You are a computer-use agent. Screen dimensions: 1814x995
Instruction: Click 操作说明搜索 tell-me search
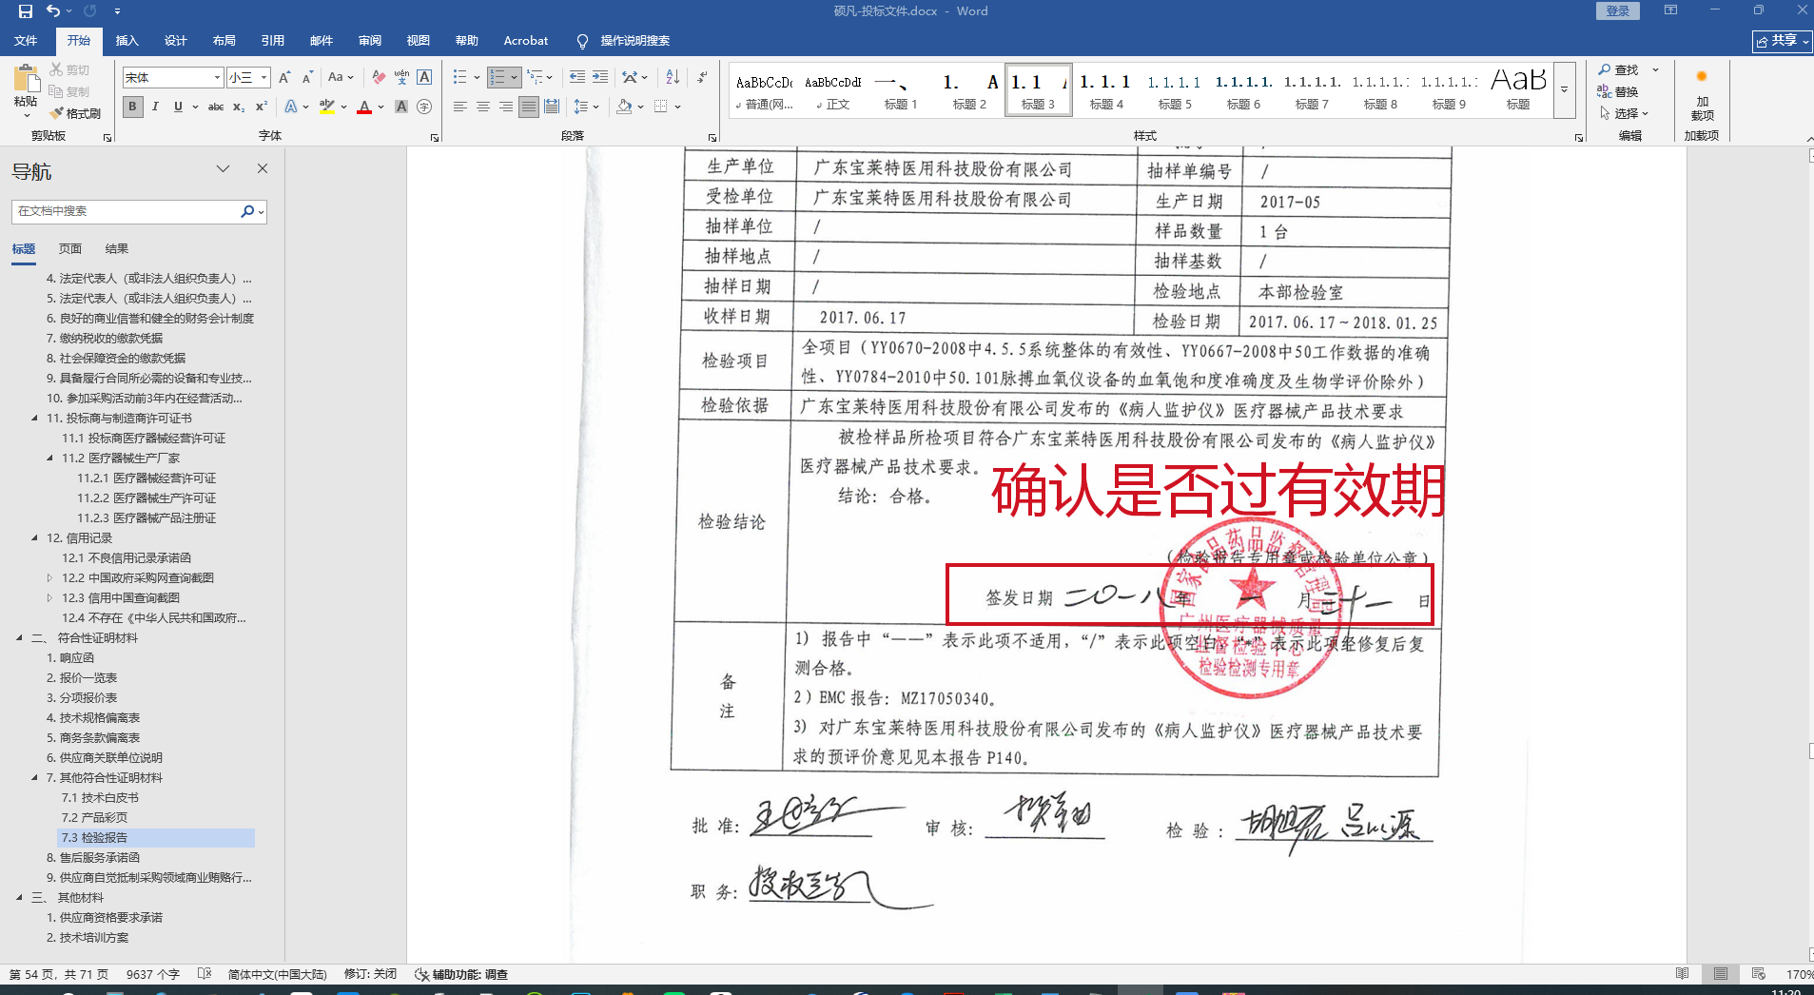624,41
